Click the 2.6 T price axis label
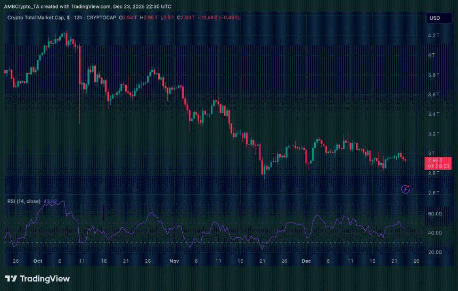458x291 pixels. coord(434,193)
